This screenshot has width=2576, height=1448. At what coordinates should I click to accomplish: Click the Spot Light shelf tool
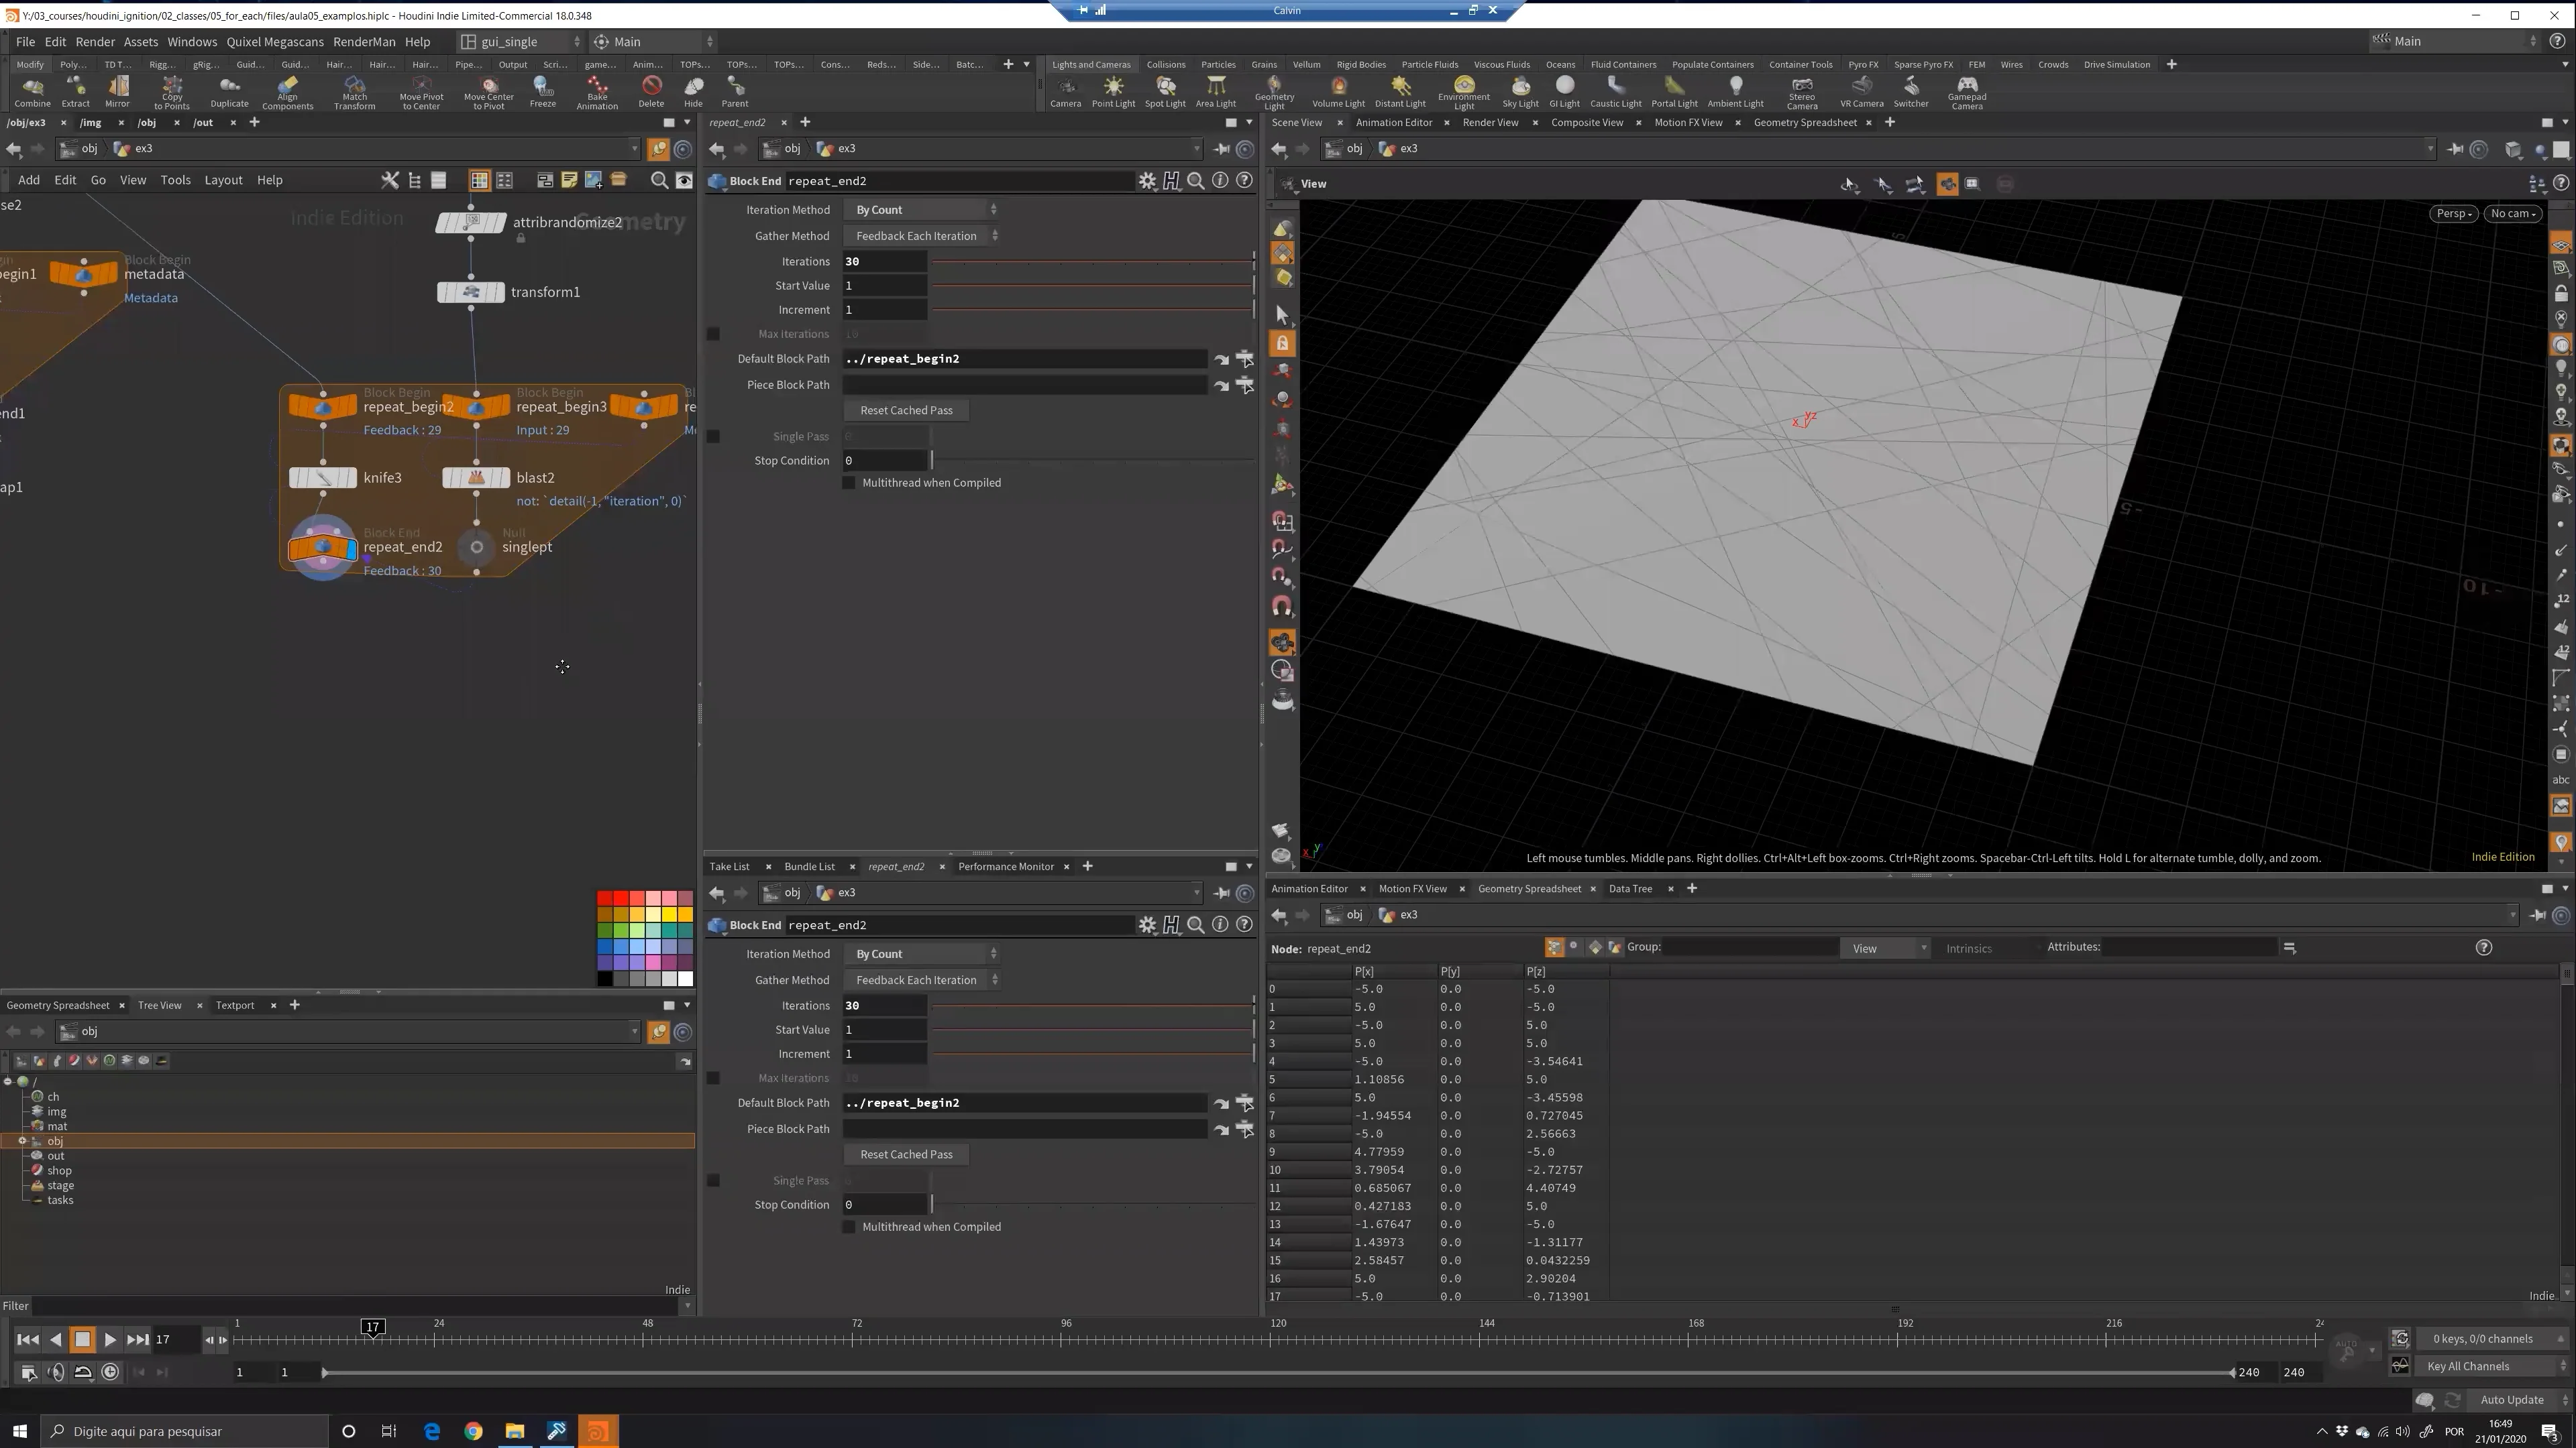pyautogui.click(x=1165, y=92)
